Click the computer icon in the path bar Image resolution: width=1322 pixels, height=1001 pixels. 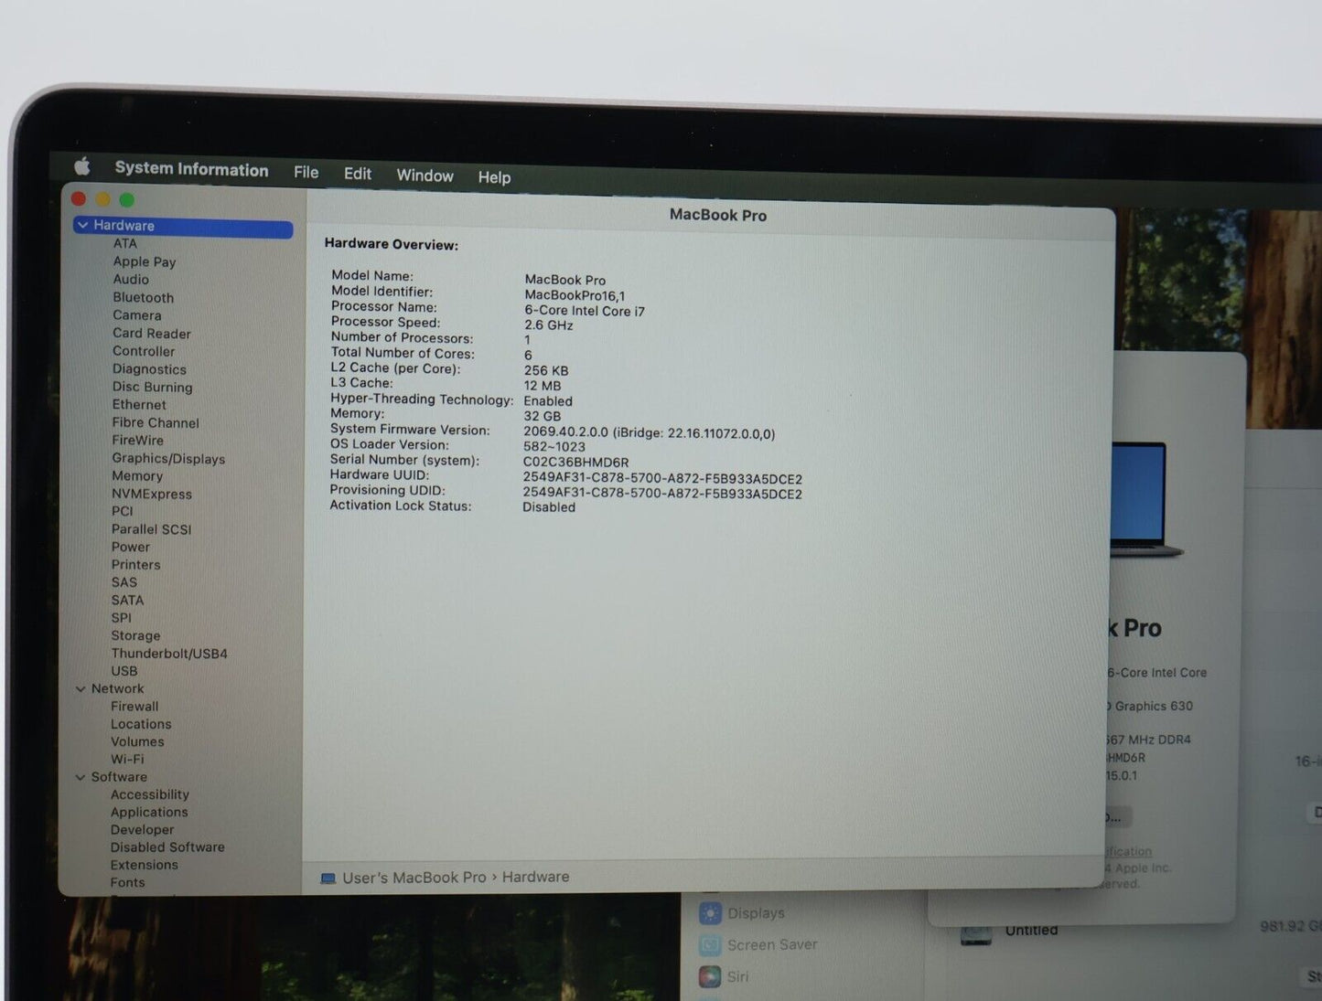click(328, 879)
